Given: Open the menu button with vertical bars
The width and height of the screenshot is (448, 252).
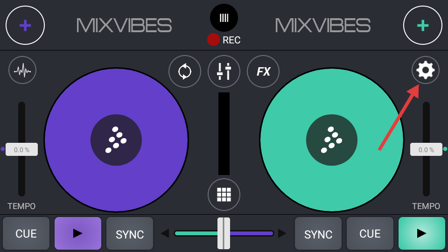Looking at the screenshot, I should pos(224,18).
